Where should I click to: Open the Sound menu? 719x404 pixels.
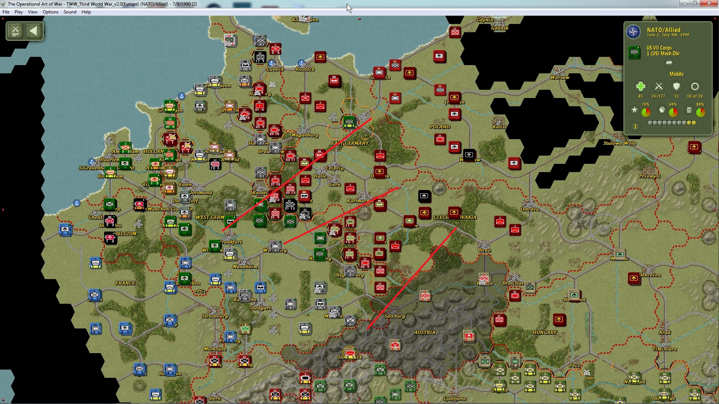(x=70, y=12)
